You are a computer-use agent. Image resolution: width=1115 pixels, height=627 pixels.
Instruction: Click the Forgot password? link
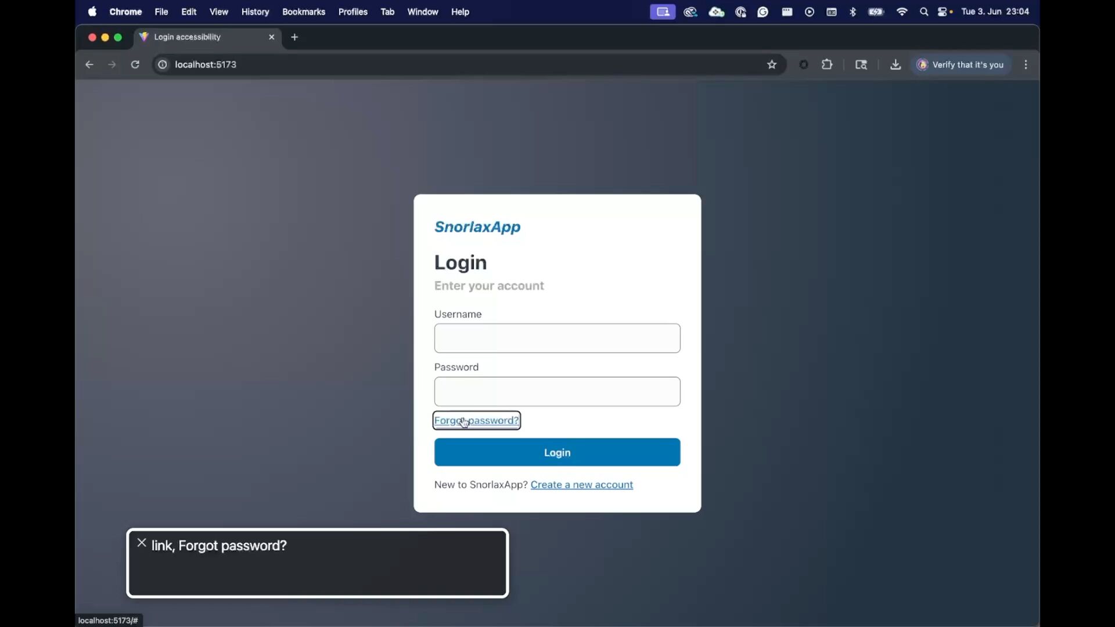477,420
